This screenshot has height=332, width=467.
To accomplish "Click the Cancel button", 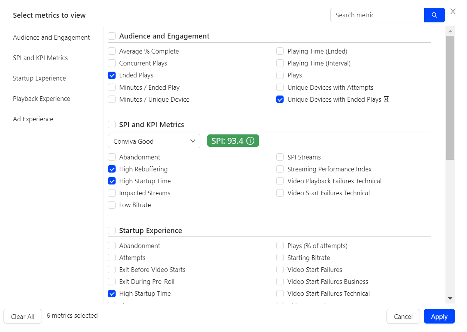I will (x=403, y=316).
